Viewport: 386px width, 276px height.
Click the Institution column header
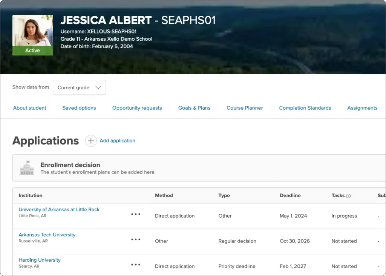click(31, 195)
